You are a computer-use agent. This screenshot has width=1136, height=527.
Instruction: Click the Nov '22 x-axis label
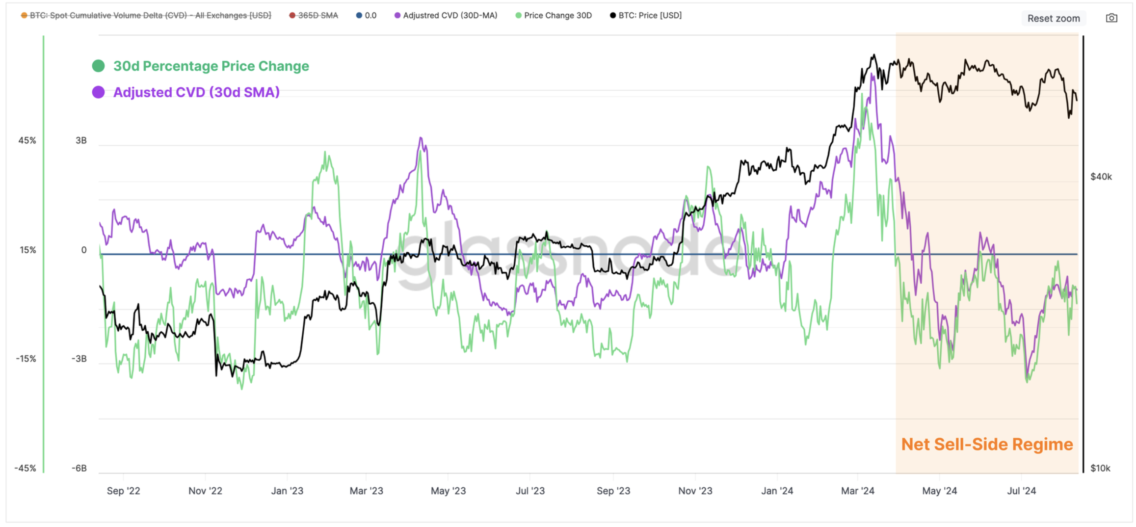[205, 491]
